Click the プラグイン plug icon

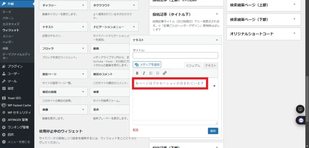pos(4,66)
